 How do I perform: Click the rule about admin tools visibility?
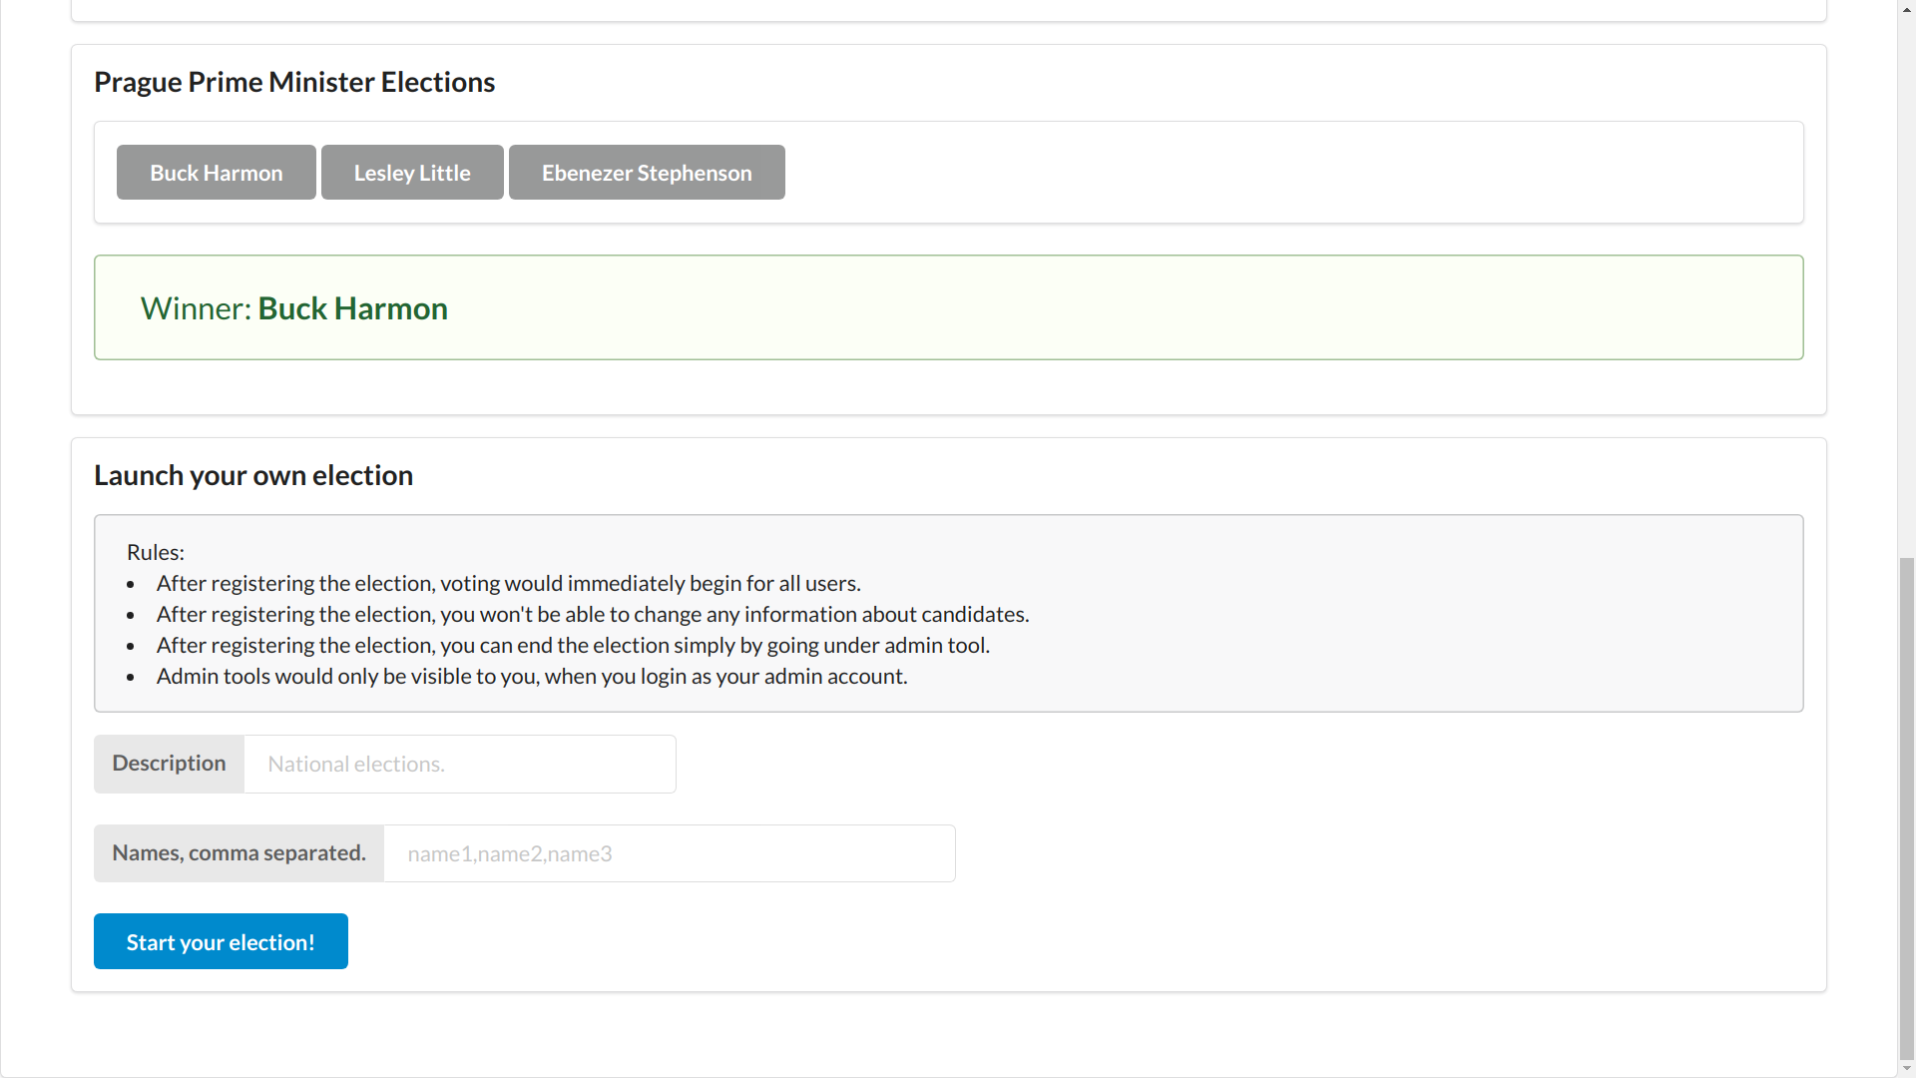tap(531, 676)
